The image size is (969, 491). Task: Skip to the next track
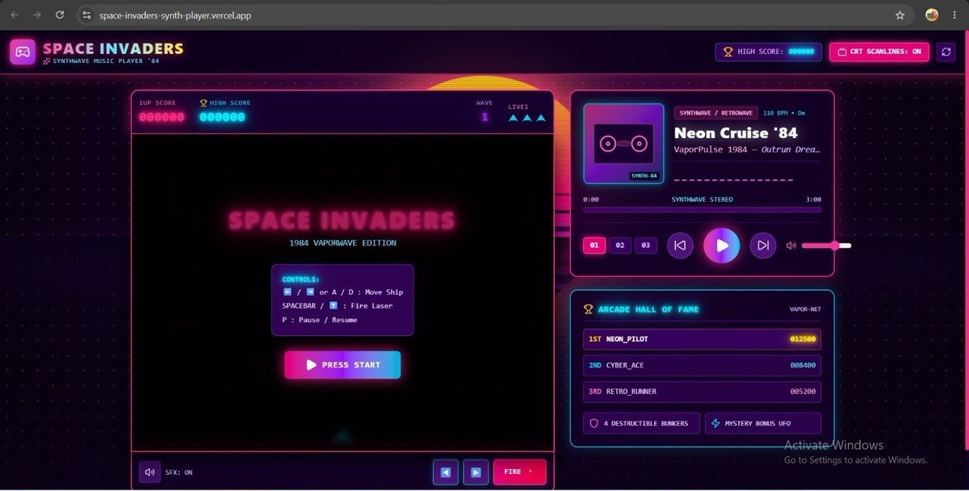(762, 245)
